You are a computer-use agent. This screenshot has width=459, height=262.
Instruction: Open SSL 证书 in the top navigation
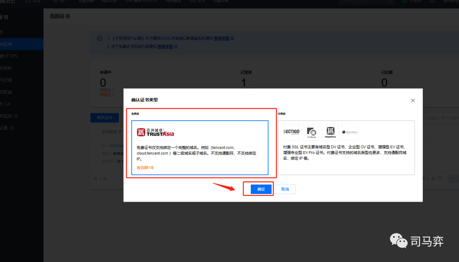197,1
